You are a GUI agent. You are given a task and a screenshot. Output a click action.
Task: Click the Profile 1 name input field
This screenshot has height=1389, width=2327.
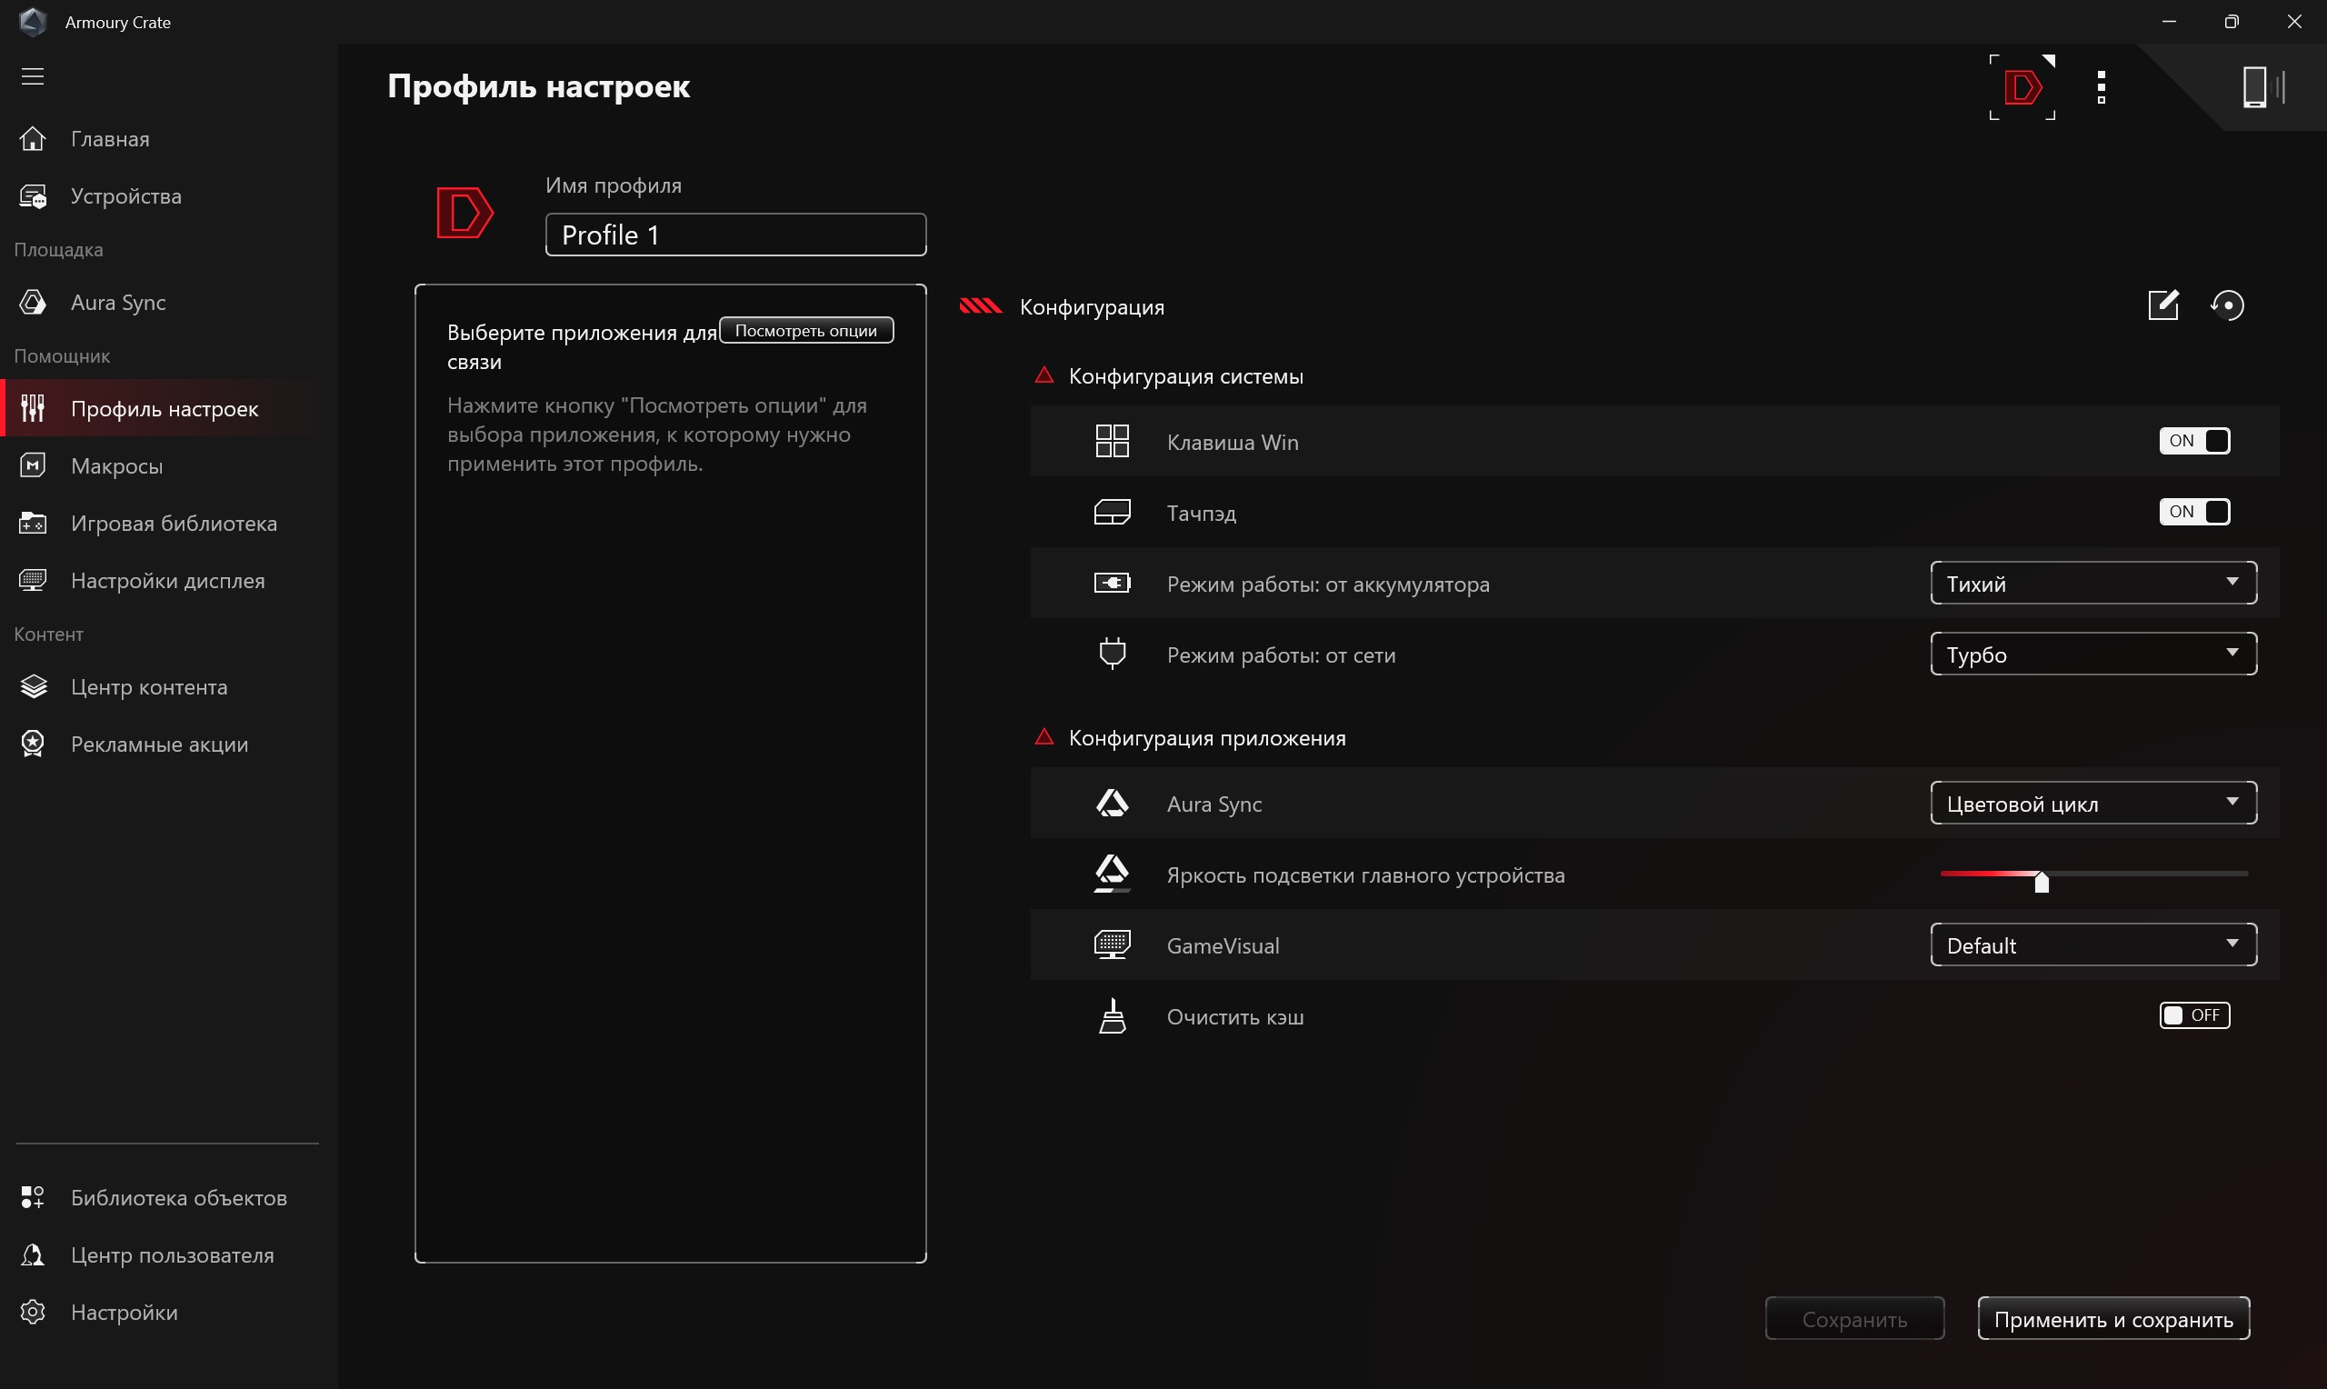tap(735, 234)
